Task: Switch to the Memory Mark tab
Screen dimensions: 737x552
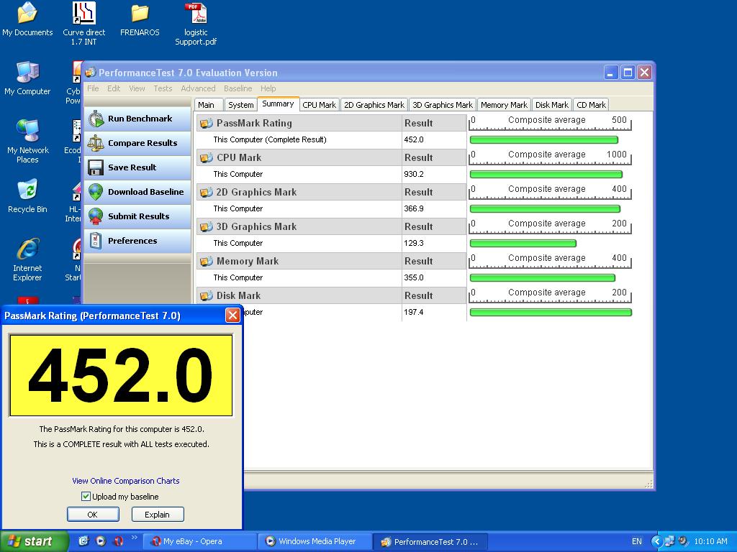Action: 504,105
